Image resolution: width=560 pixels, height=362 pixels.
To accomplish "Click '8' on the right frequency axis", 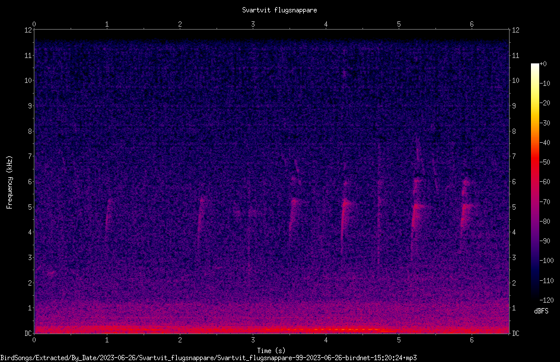I will pos(514,132).
